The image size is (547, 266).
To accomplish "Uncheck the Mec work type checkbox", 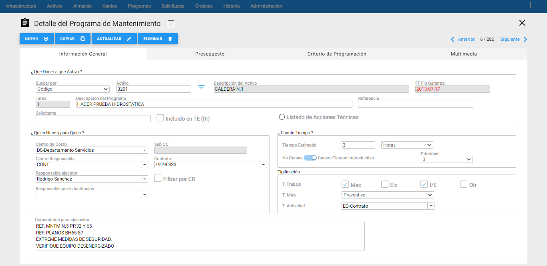I will point(345,184).
